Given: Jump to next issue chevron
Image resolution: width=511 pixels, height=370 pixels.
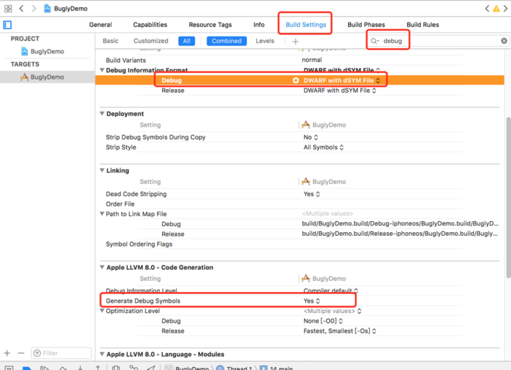Looking at the screenshot, I should 505,9.
